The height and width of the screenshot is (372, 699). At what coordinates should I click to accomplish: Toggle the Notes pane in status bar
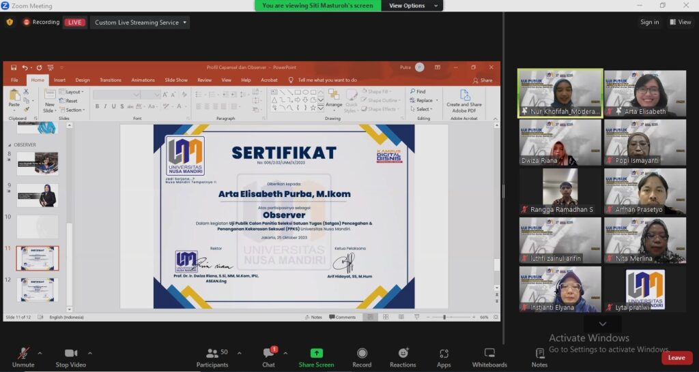point(313,317)
